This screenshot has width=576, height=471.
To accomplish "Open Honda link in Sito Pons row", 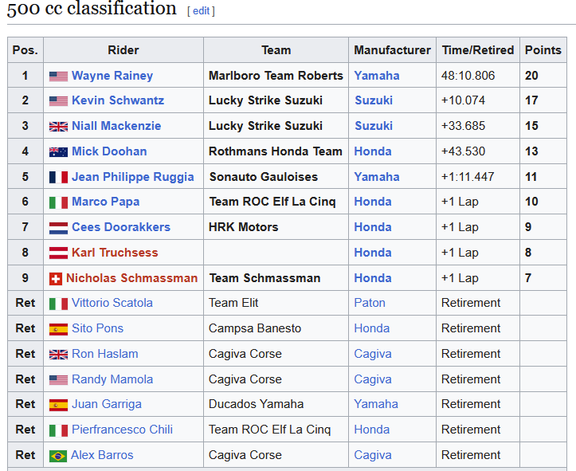I will (x=372, y=328).
